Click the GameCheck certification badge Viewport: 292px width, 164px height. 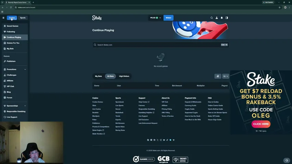pos(144,159)
